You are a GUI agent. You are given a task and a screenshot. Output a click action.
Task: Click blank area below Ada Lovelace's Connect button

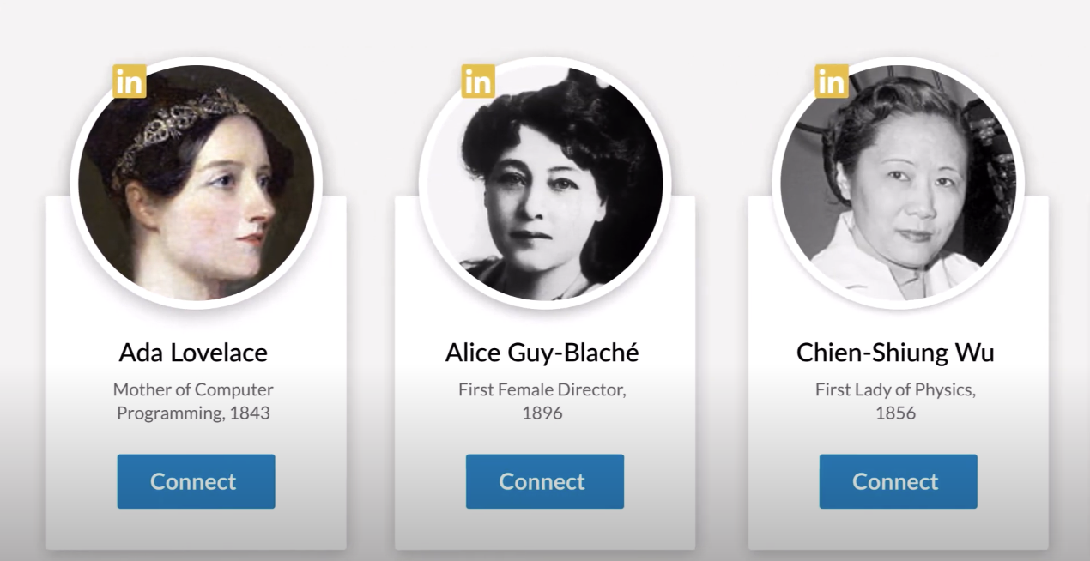tap(196, 529)
